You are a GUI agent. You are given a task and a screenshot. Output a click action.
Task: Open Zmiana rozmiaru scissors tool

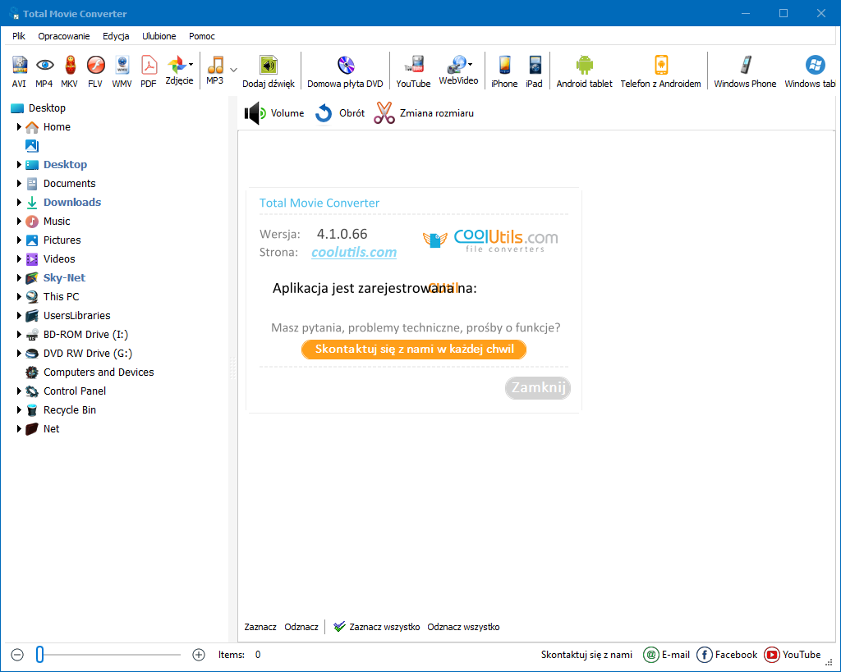coord(424,113)
